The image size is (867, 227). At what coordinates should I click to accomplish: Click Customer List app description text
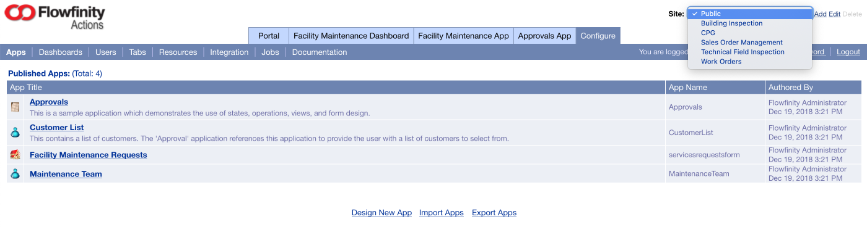269,138
